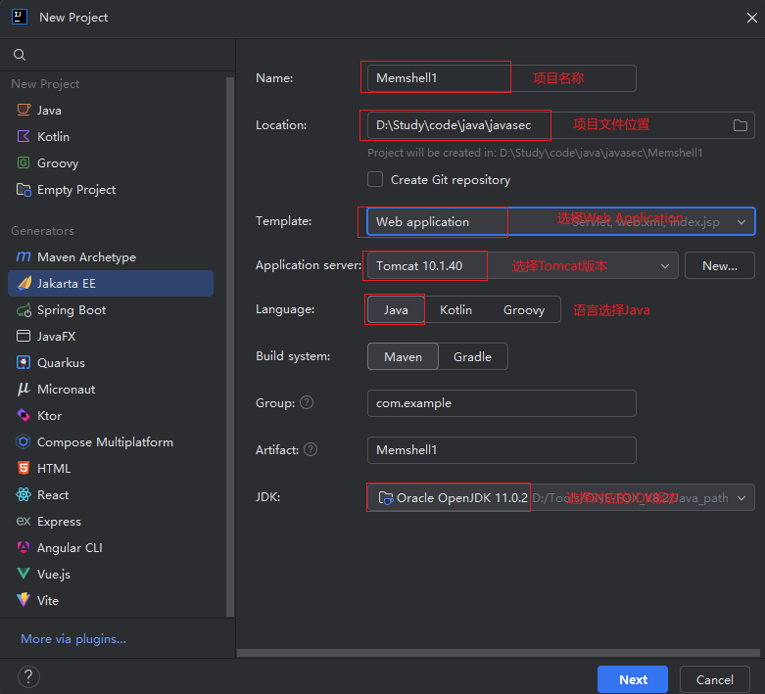Click the Angular CLI icon
Image resolution: width=765 pixels, height=694 pixels.
pyautogui.click(x=24, y=547)
